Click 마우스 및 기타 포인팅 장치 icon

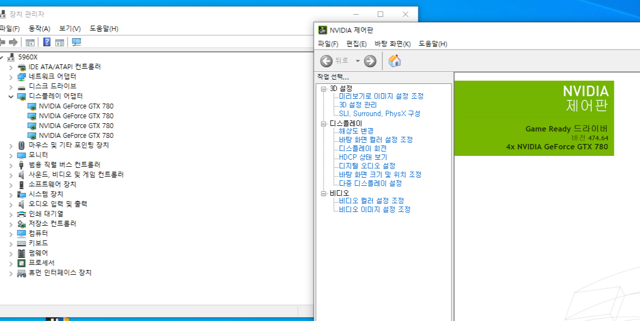(22, 146)
